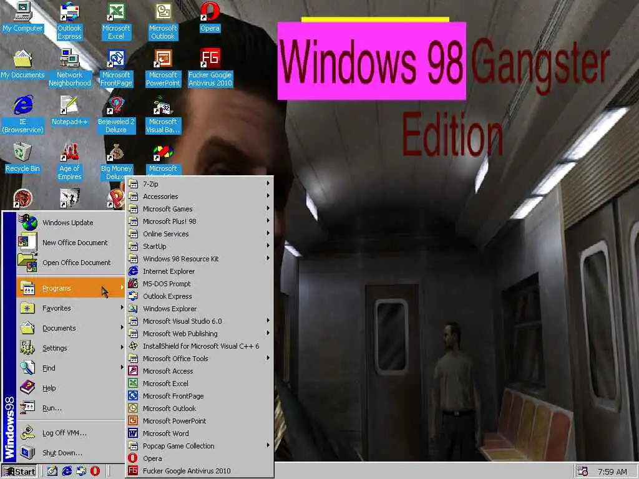Screen dimensions: 639x479
Task: Open the Outlook Express desktop shortcut
Action: [69, 21]
